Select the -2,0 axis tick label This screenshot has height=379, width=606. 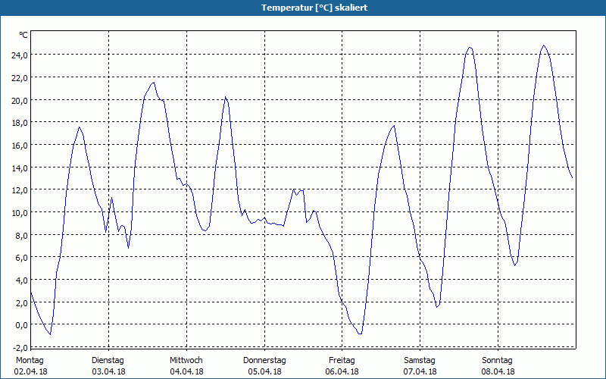[20, 347]
